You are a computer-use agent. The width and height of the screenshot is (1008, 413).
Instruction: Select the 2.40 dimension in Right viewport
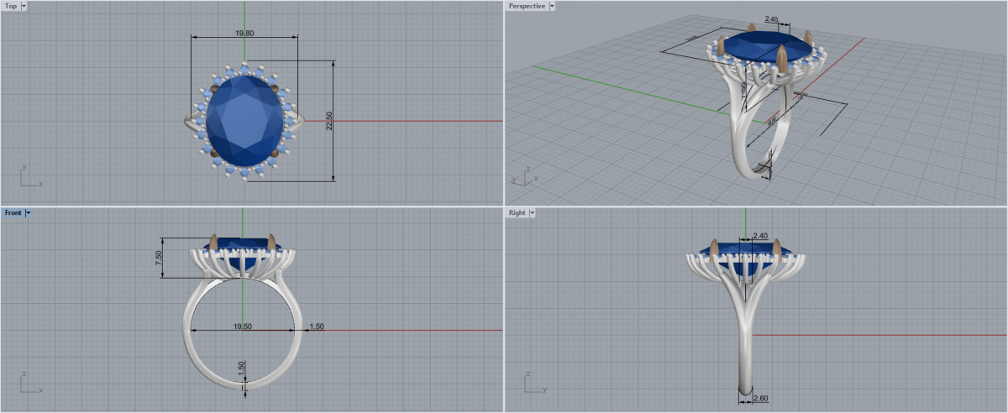[x=761, y=236]
